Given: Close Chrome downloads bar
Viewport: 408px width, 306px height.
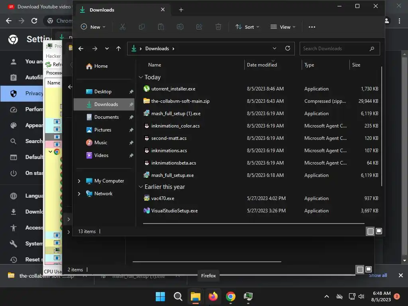Looking at the screenshot, I should [x=401, y=275].
